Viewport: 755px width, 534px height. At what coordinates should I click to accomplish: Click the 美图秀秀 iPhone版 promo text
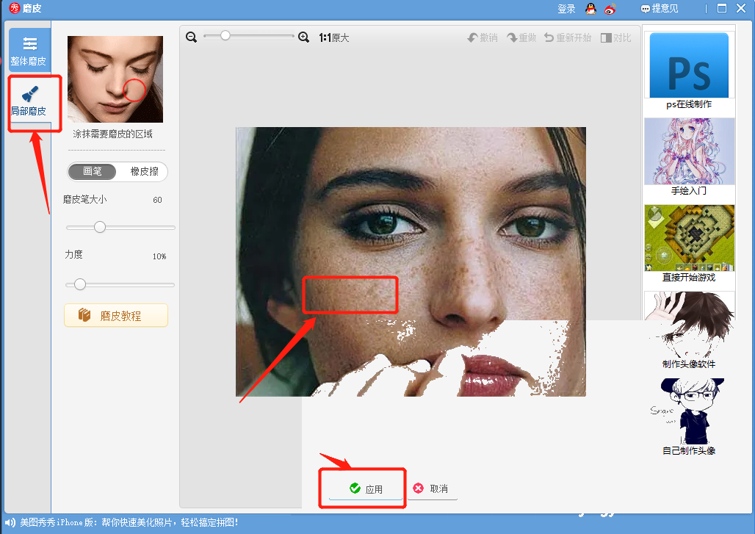pos(129,522)
